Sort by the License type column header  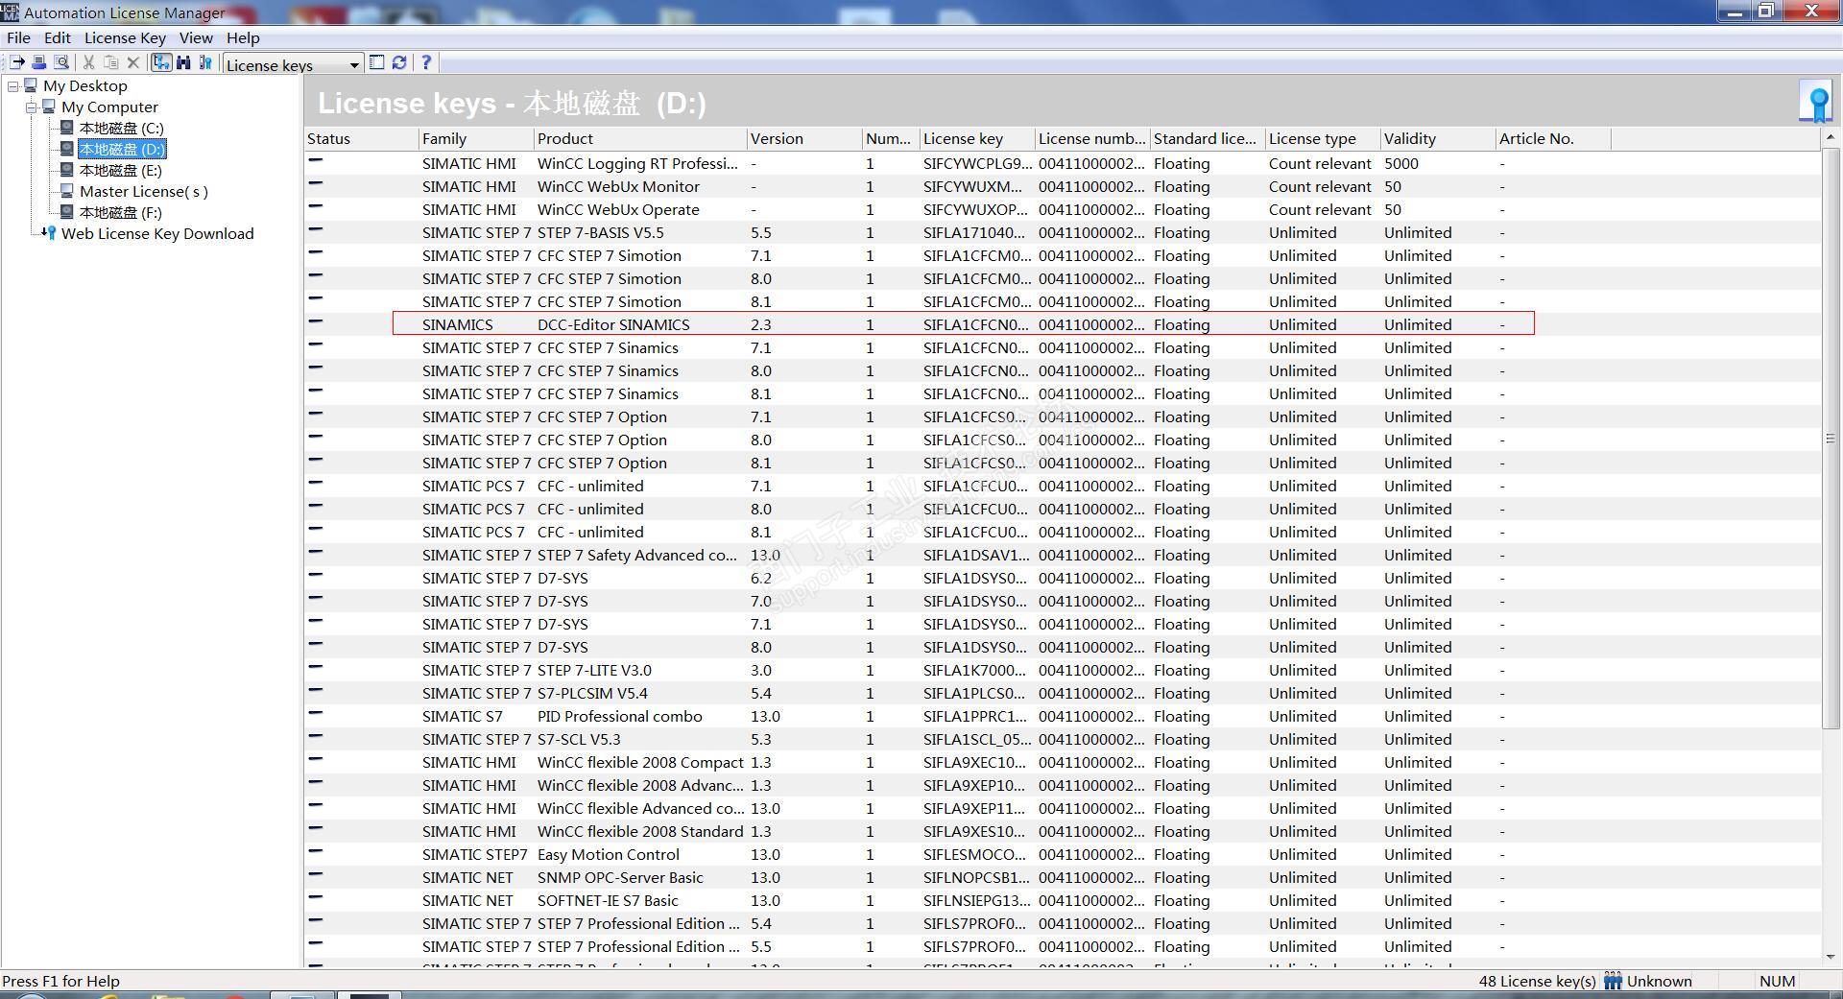point(1323,138)
